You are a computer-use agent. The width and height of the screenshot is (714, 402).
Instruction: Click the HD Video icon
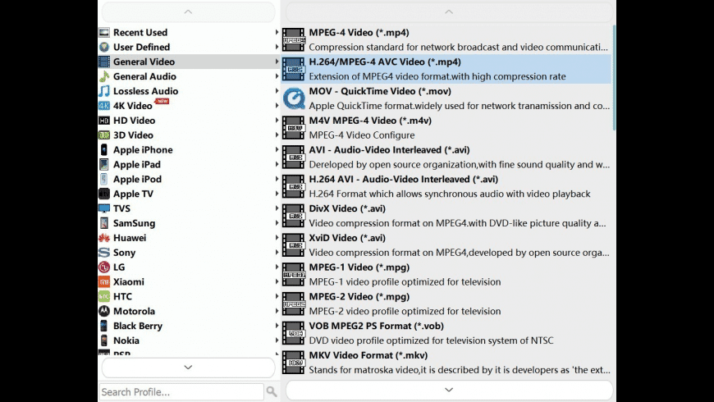pos(104,121)
